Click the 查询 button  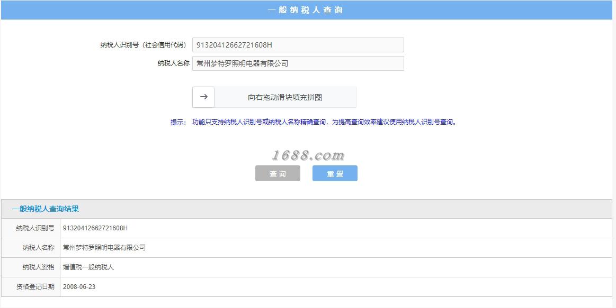tap(278, 174)
